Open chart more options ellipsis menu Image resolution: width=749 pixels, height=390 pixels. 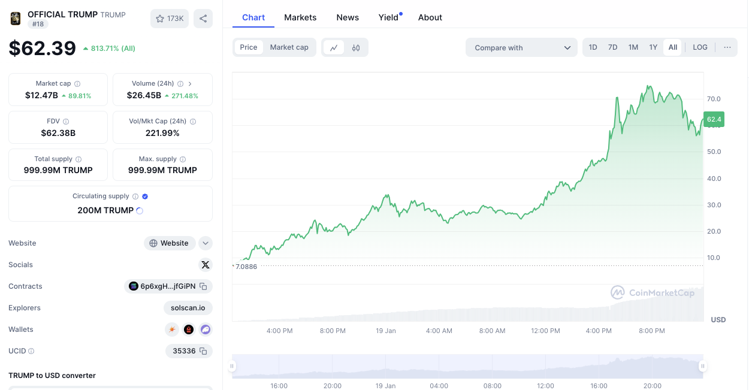pos(727,47)
